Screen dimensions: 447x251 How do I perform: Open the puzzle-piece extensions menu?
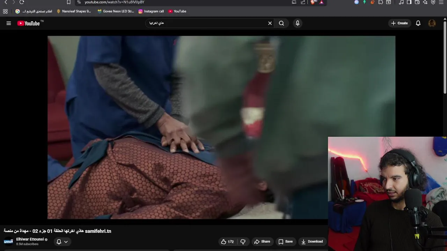381,2
